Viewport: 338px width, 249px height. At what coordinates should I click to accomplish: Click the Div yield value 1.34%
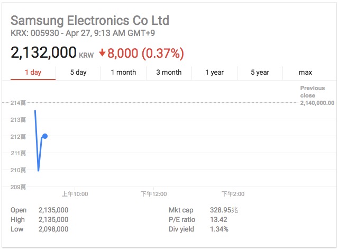pos(219,229)
